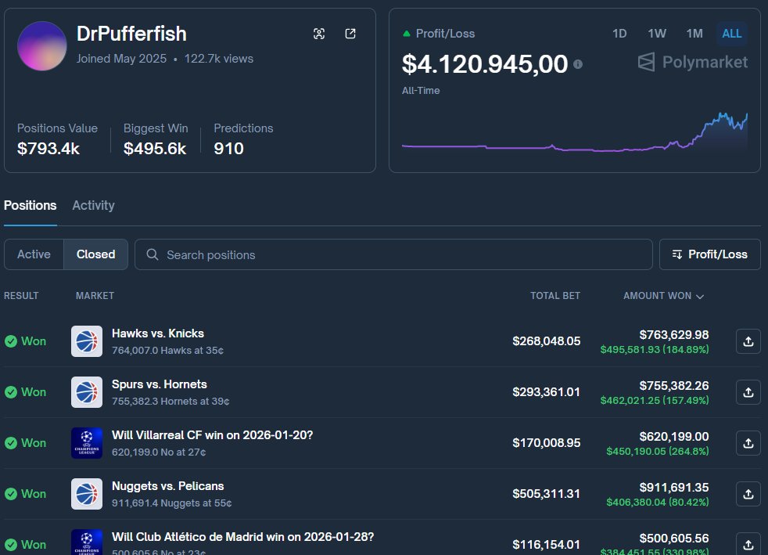The height and width of the screenshot is (555, 768).
Task: Click 620,199.0 No at 27¢ detail
Action: tap(159, 452)
